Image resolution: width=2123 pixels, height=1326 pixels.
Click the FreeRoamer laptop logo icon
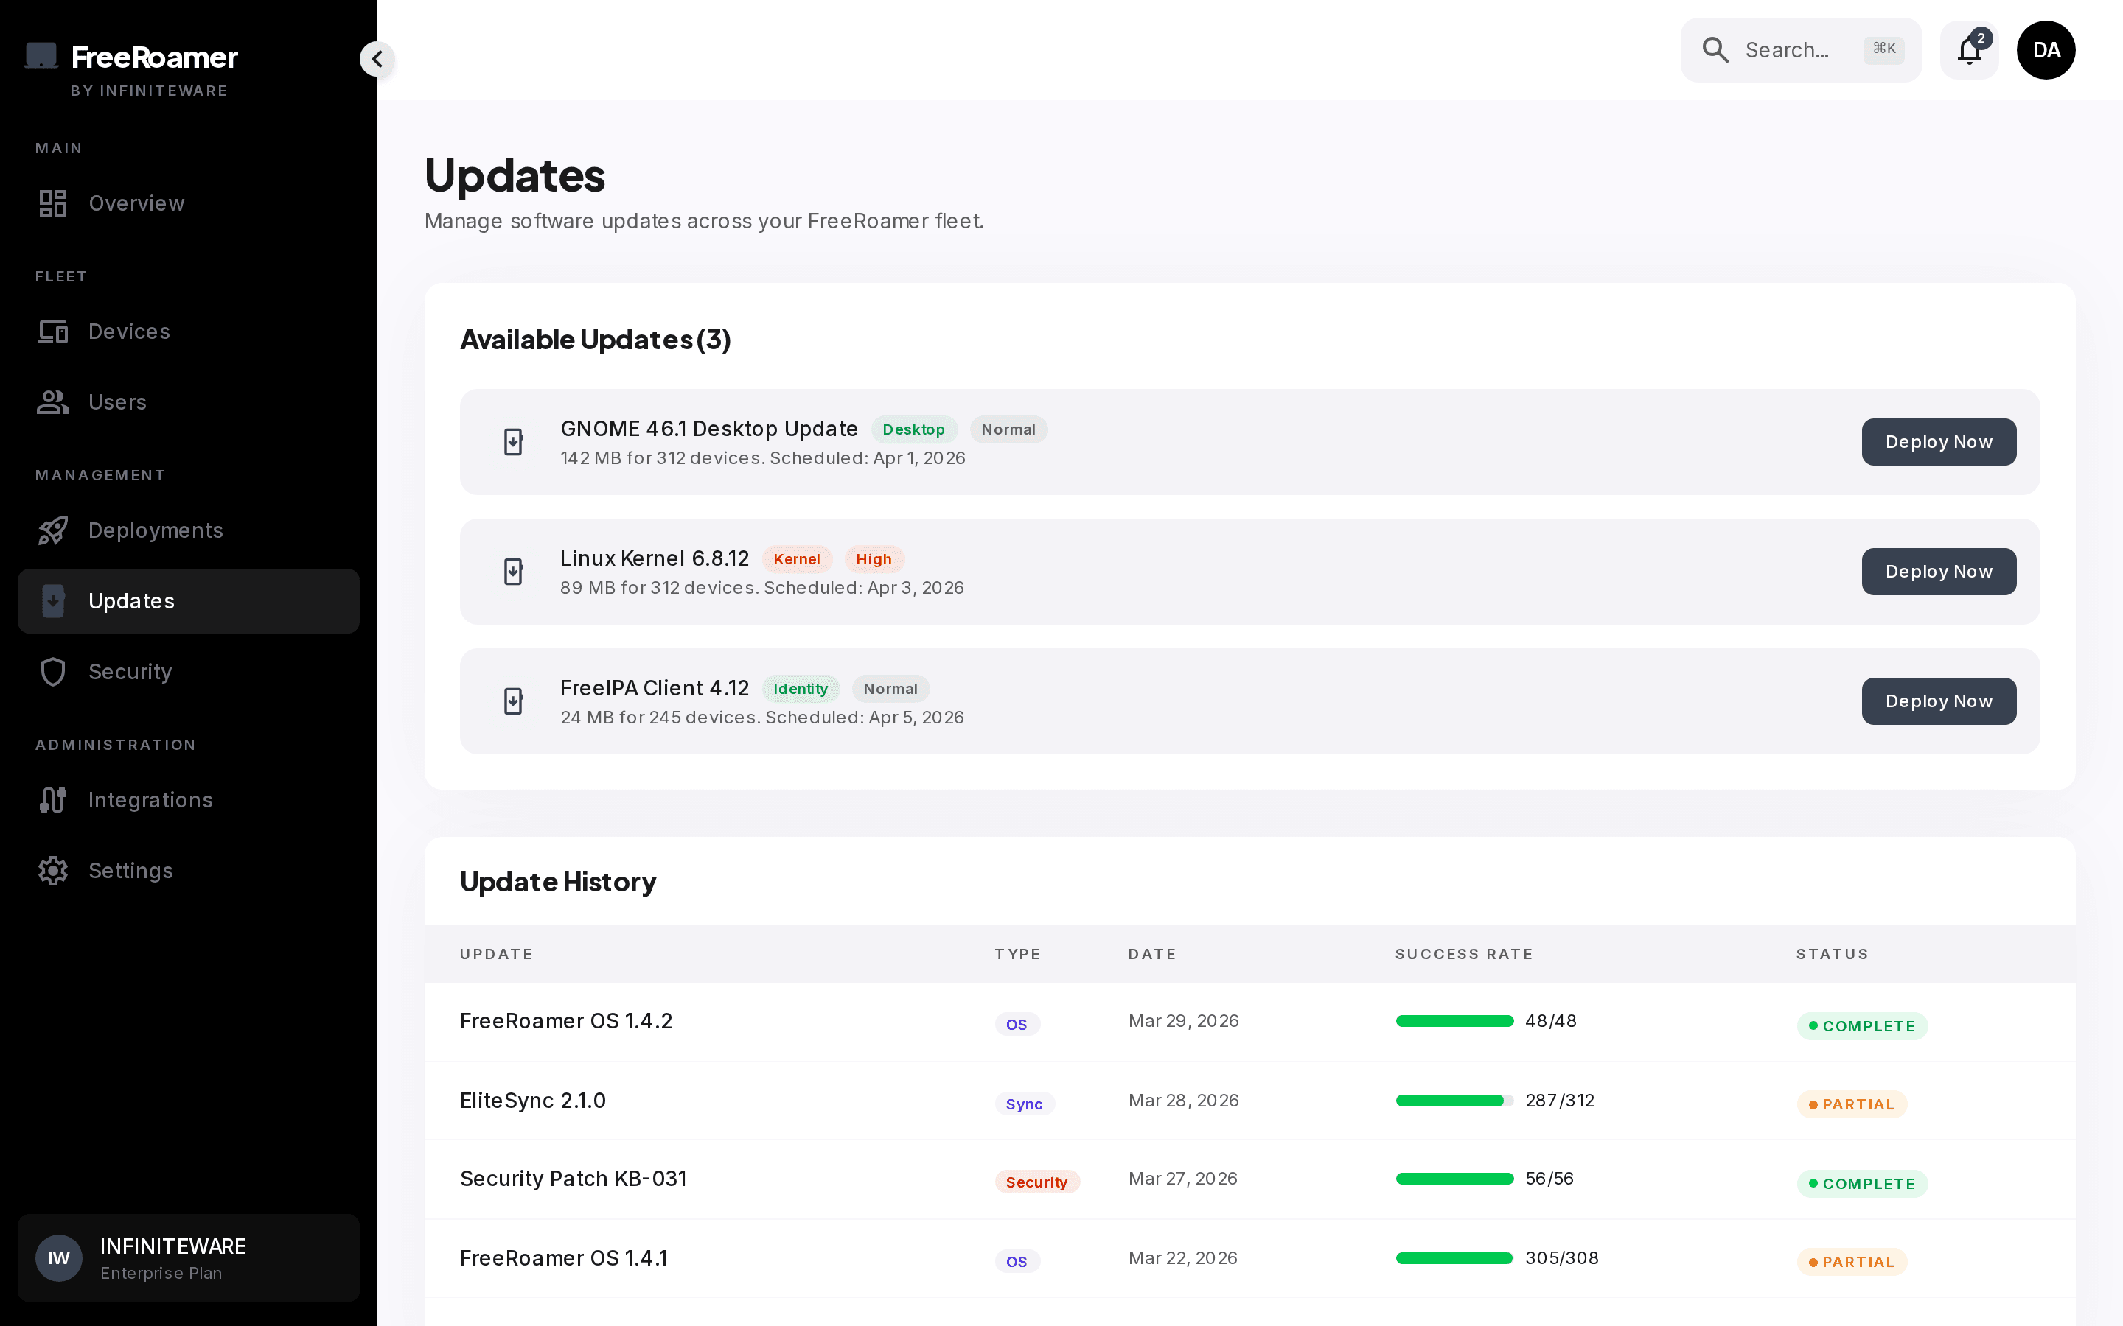41,56
